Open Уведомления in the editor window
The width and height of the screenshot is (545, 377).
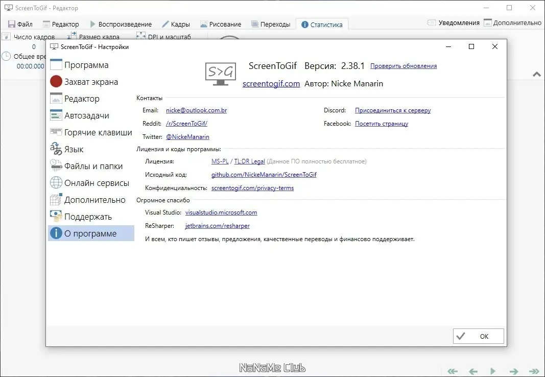tap(454, 22)
